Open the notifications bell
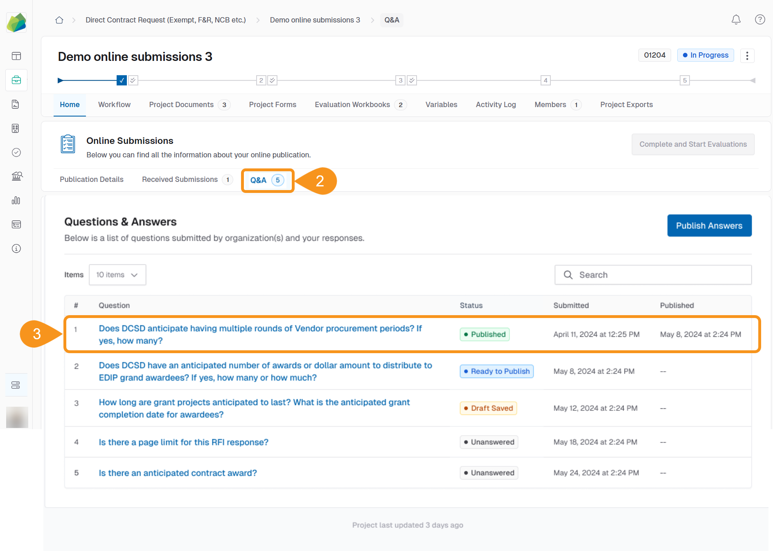This screenshot has width=773, height=551. click(x=736, y=20)
